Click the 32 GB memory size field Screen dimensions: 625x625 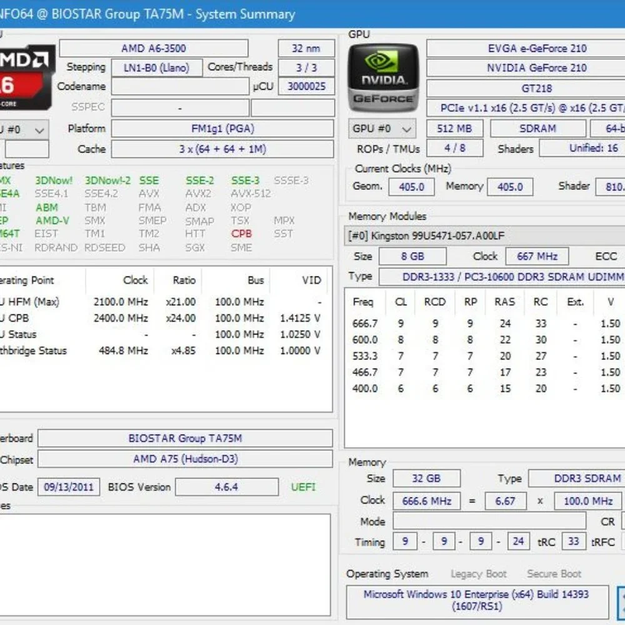(426, 478)
